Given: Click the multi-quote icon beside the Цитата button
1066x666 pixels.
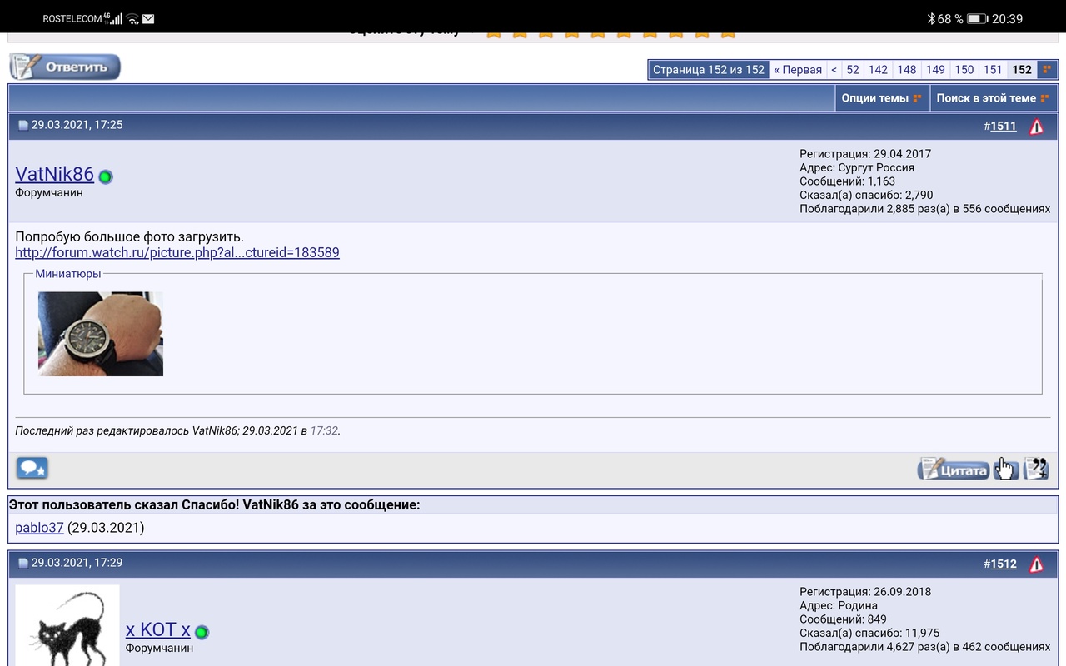Looking at the screenshot, I should (x=1036, y=470).
